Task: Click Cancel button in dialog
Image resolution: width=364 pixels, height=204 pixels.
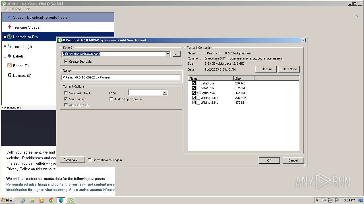Action: (x=293, y=160)
